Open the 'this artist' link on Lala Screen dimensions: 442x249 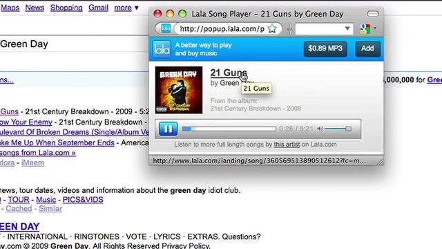click(287, 145)
